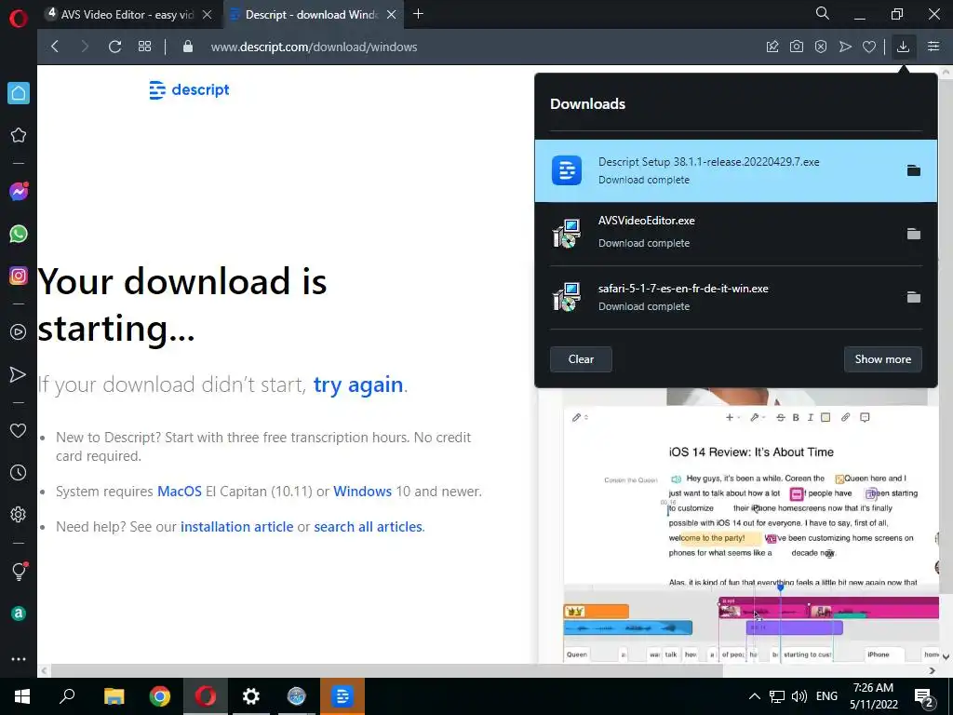Screen dimensions: 953x715
Task: Open the Opera menu logo
Action: tap(19, 19)
